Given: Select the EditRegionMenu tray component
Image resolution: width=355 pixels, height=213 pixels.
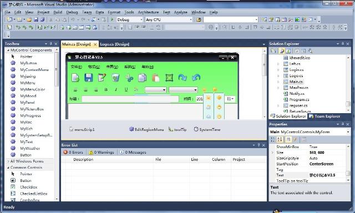Looking at the screenshot, I should point(146,129).
